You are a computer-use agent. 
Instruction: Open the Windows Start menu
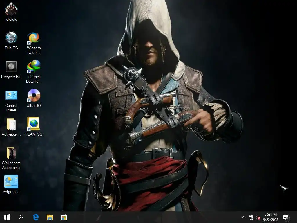click(7, 217)
